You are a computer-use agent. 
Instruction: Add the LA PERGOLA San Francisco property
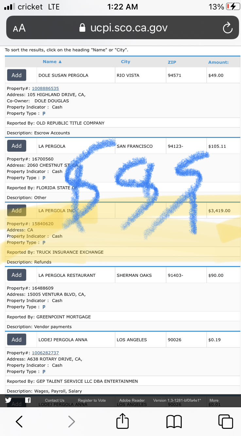point(17,146)
